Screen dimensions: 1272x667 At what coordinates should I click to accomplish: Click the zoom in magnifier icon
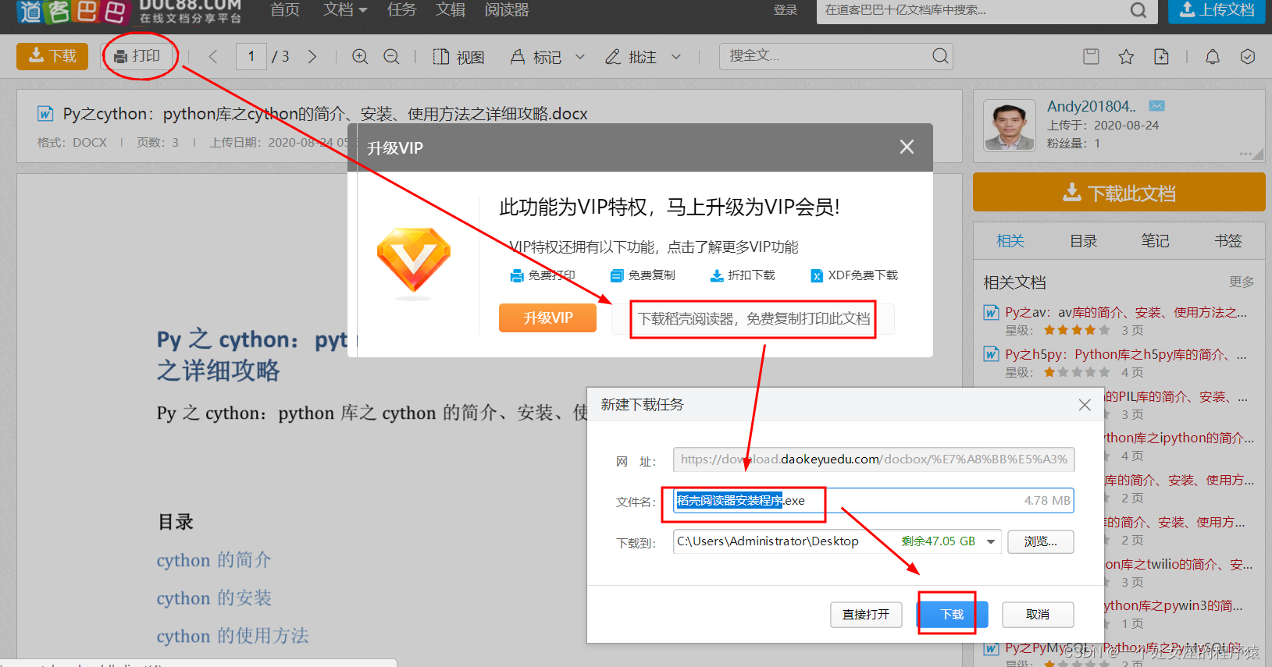point(360,56)
